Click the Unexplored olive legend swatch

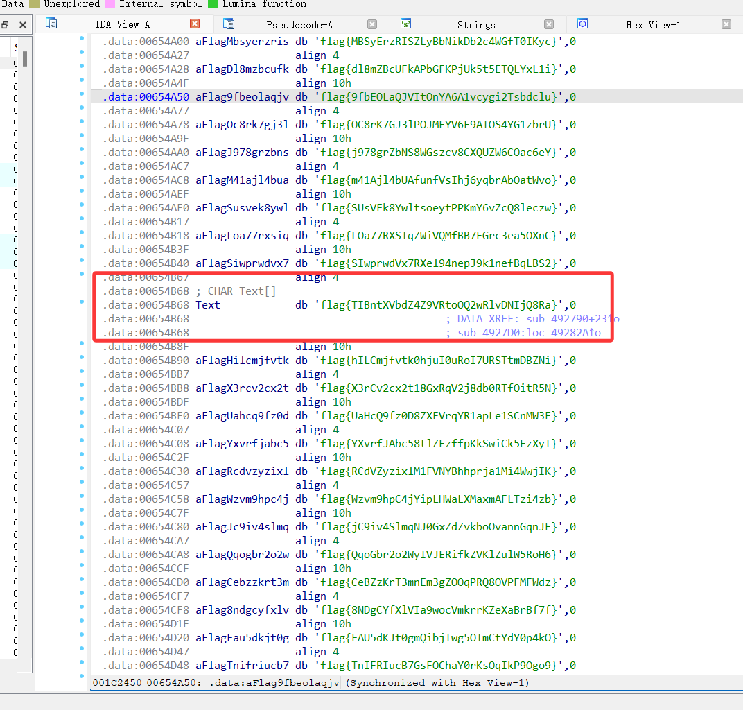click(34, 4)
